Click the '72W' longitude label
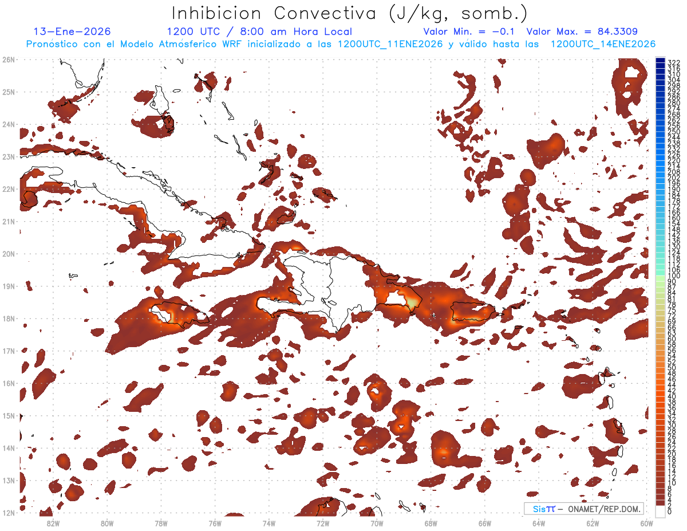 click(x=323, y=522)
